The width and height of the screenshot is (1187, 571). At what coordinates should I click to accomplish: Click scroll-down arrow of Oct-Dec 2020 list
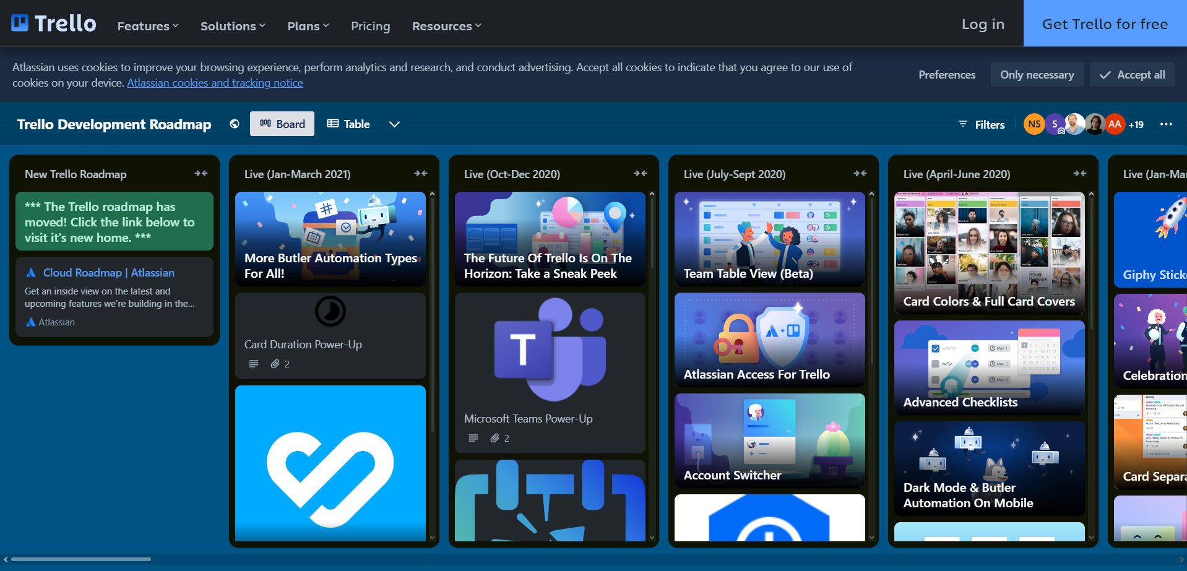click(652, 538)
